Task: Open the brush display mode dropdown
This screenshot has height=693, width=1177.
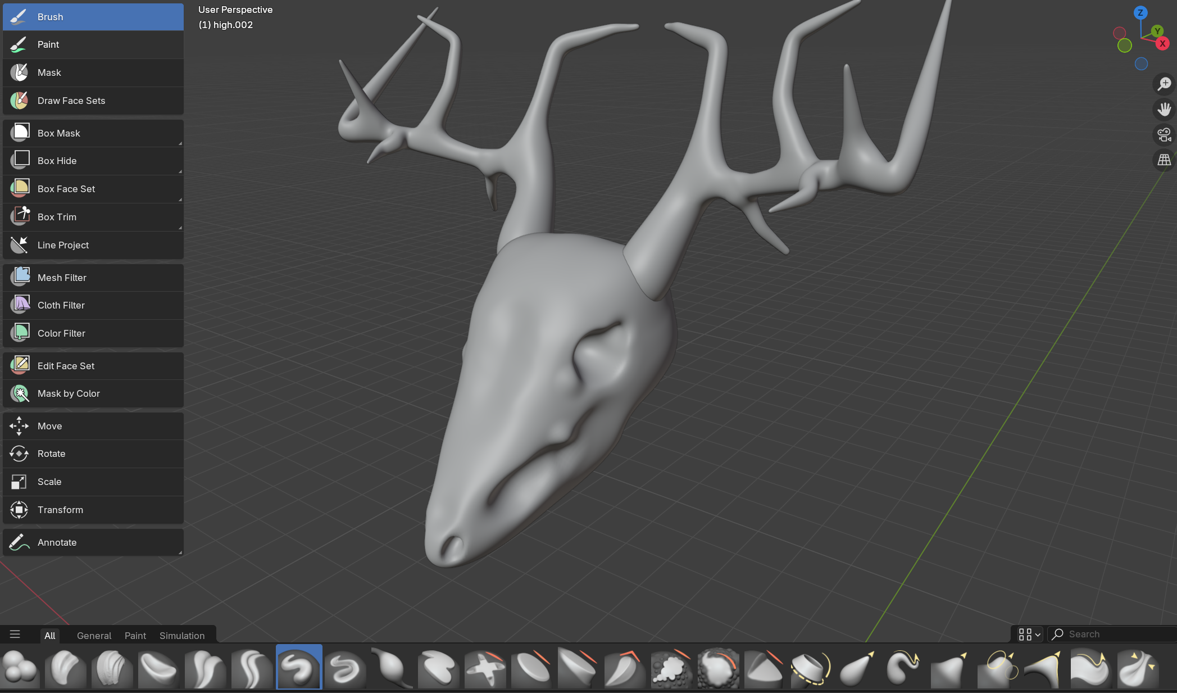Action: (1029, 634)
